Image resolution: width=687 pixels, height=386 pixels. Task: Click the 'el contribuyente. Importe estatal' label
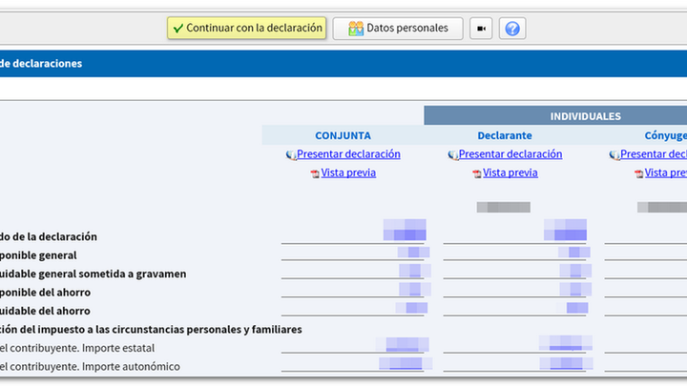tap(77, 348)
